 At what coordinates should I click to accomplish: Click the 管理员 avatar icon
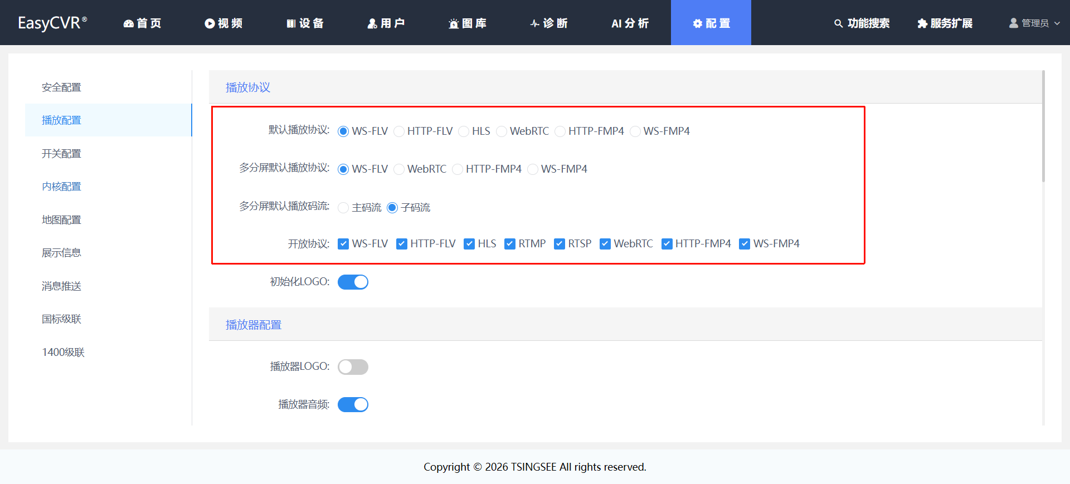1014,23
